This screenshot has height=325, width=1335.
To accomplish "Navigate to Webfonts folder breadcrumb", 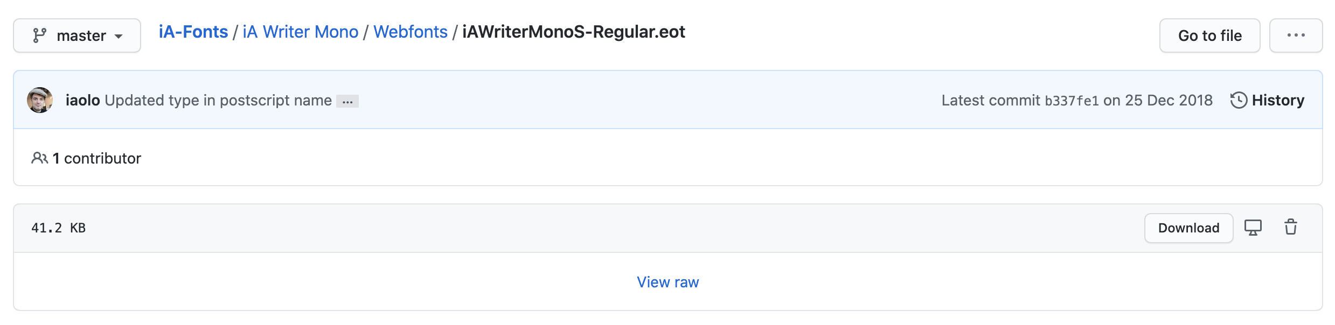I will tap(411, 32).
